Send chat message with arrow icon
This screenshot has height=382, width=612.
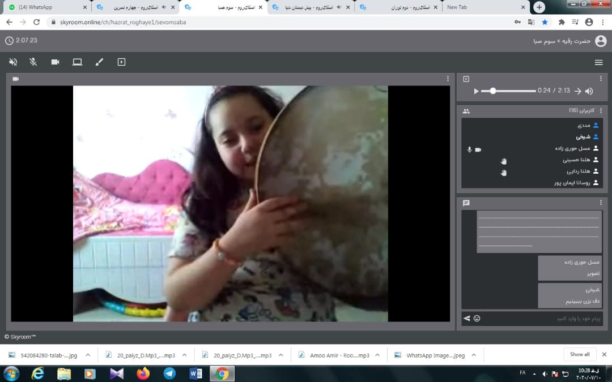click(467, 319)
